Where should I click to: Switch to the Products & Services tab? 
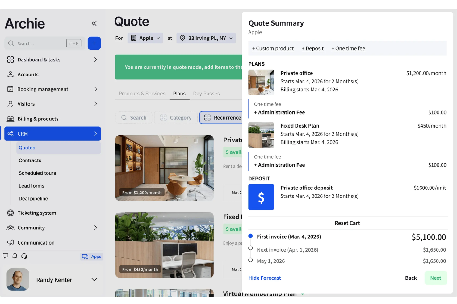tap(142, 94)
